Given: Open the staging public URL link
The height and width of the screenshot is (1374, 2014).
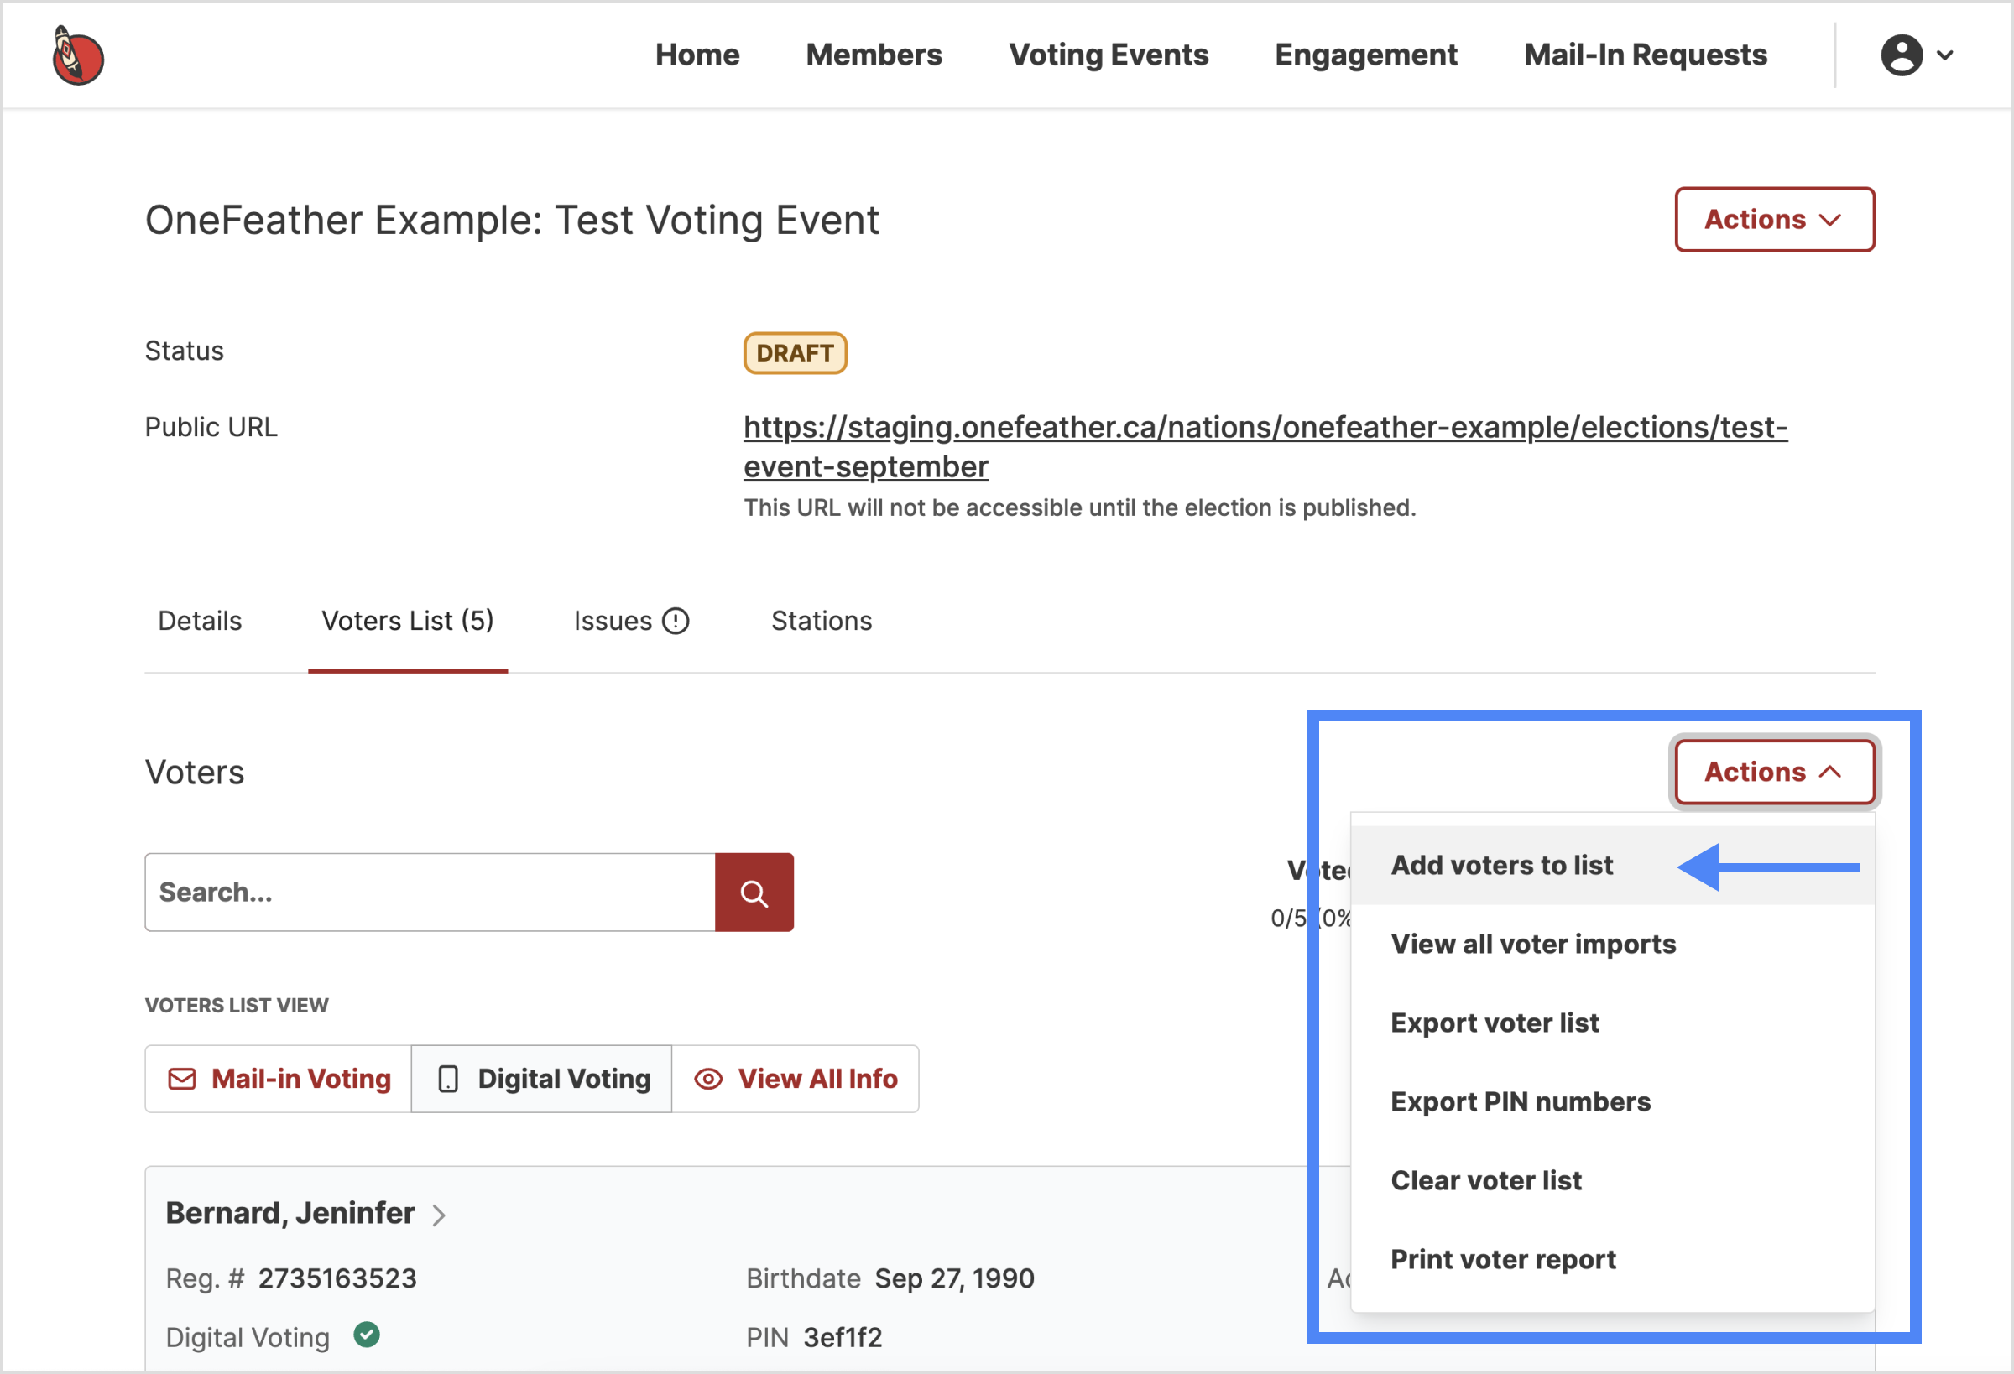Looking at the screenshot, I should tap(1265, 446).
